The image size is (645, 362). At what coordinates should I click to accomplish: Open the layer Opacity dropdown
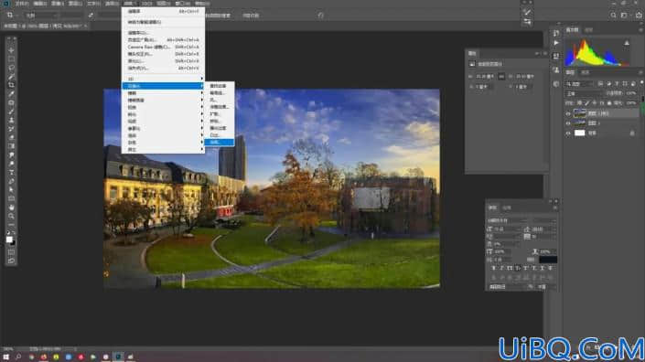(631, 93)
